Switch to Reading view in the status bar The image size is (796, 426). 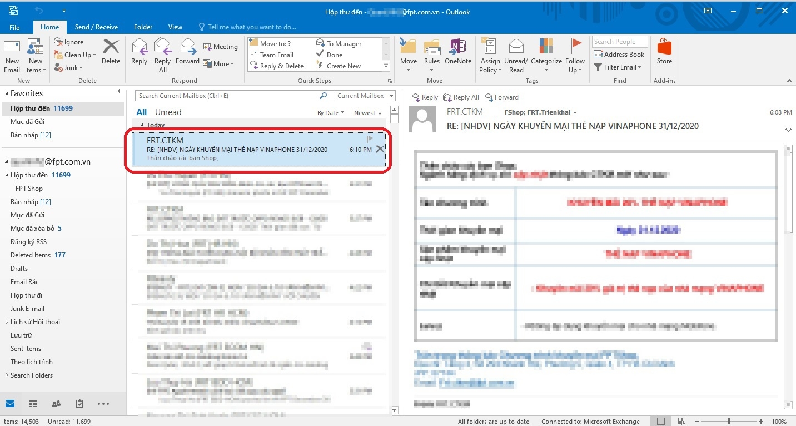tap(682, 421)
